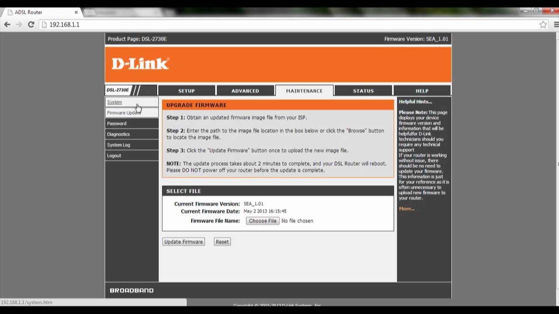Click the BROADBAND footer label
559x314 pixels.
[131, 290]
